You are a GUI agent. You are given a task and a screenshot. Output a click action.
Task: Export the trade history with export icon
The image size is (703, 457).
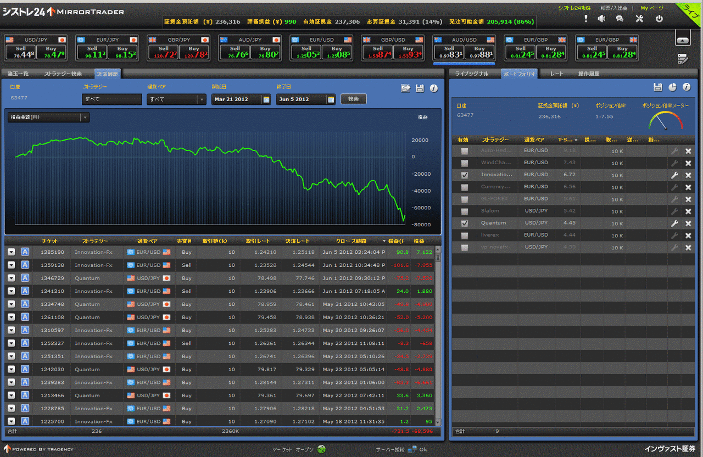[x=405, y=88]
